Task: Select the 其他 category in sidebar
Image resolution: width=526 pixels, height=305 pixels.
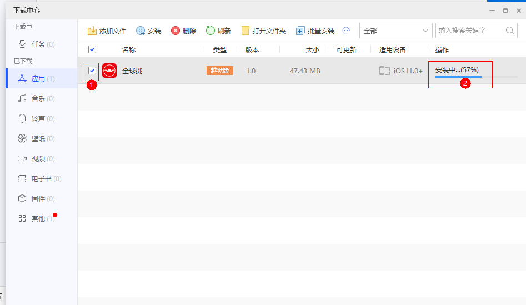Action: click(x=41, y=218)
